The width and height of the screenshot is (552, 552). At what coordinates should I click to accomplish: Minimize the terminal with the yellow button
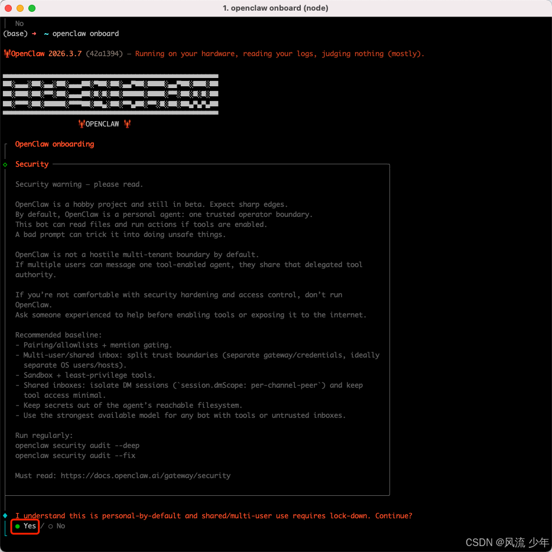click(x=20, y=8)
